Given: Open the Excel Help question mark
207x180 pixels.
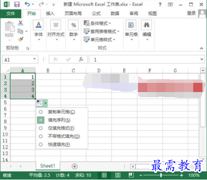Looking at the screenshot, I should click(x=160, y=5).
